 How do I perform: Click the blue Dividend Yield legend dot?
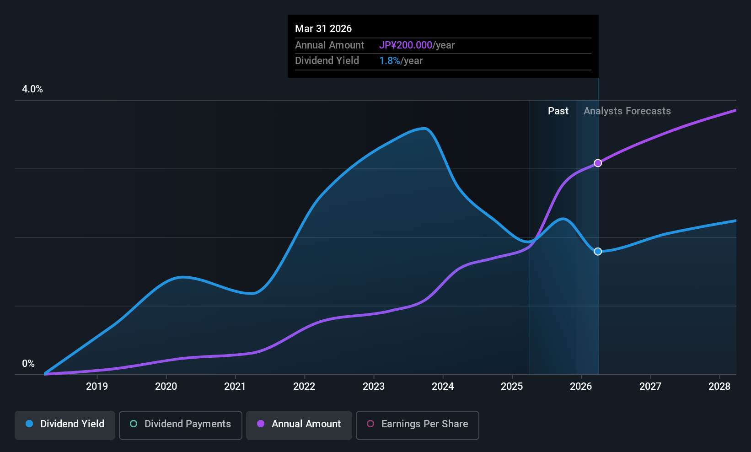coord(29,424)
